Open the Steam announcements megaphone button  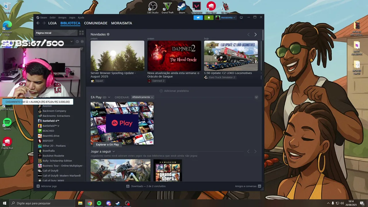pos(198,18)
